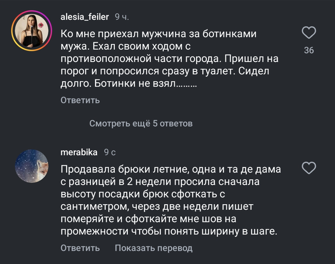The height and width of the screenshot is (264, 335).
Task: Like merabika's comment with the heart icon
Action: click(310, 168)
